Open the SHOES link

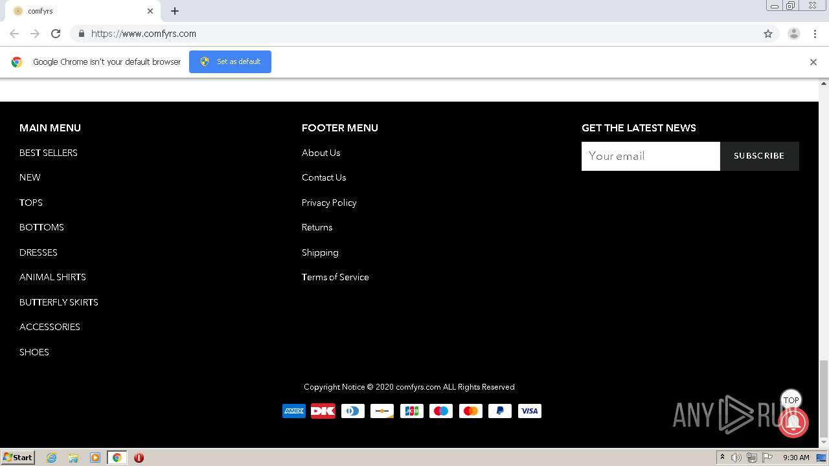pyautogui.click(x=34, y=352)
